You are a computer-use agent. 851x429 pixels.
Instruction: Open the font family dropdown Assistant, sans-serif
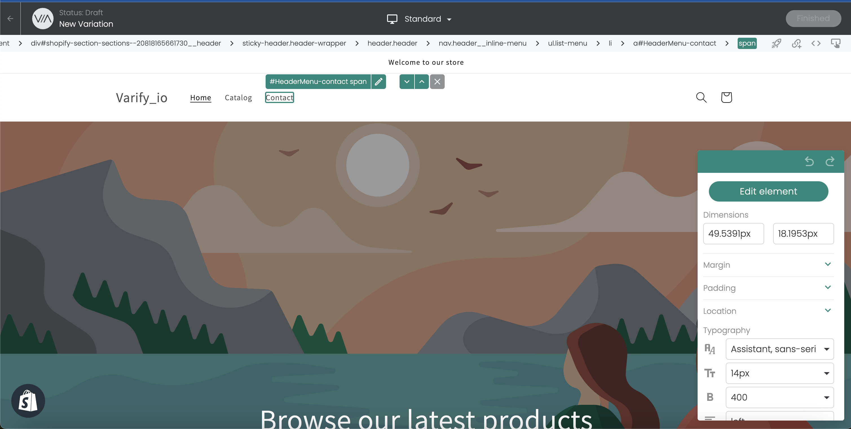(x=779, y=349)
